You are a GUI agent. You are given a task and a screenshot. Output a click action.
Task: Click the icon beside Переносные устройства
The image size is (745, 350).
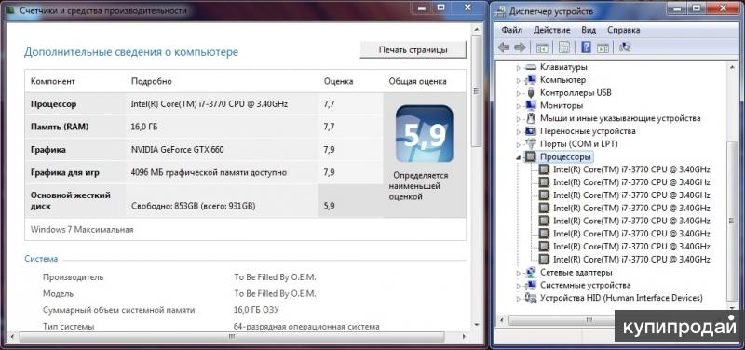point(530,131)
